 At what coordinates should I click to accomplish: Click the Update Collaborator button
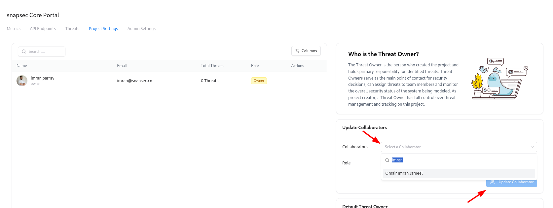point(512,183)
